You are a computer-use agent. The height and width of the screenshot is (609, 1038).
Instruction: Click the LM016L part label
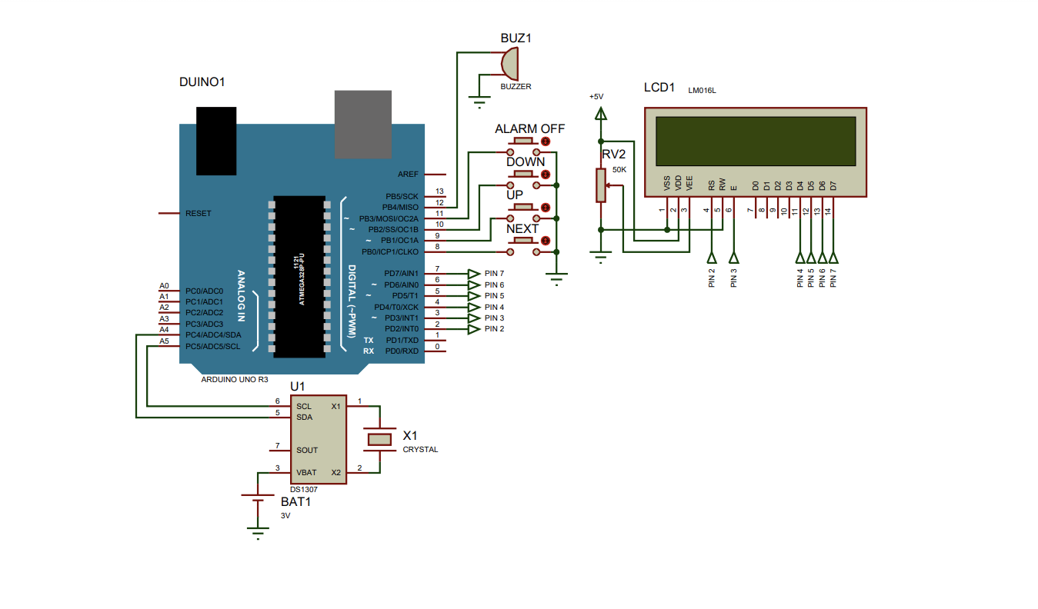702,90
